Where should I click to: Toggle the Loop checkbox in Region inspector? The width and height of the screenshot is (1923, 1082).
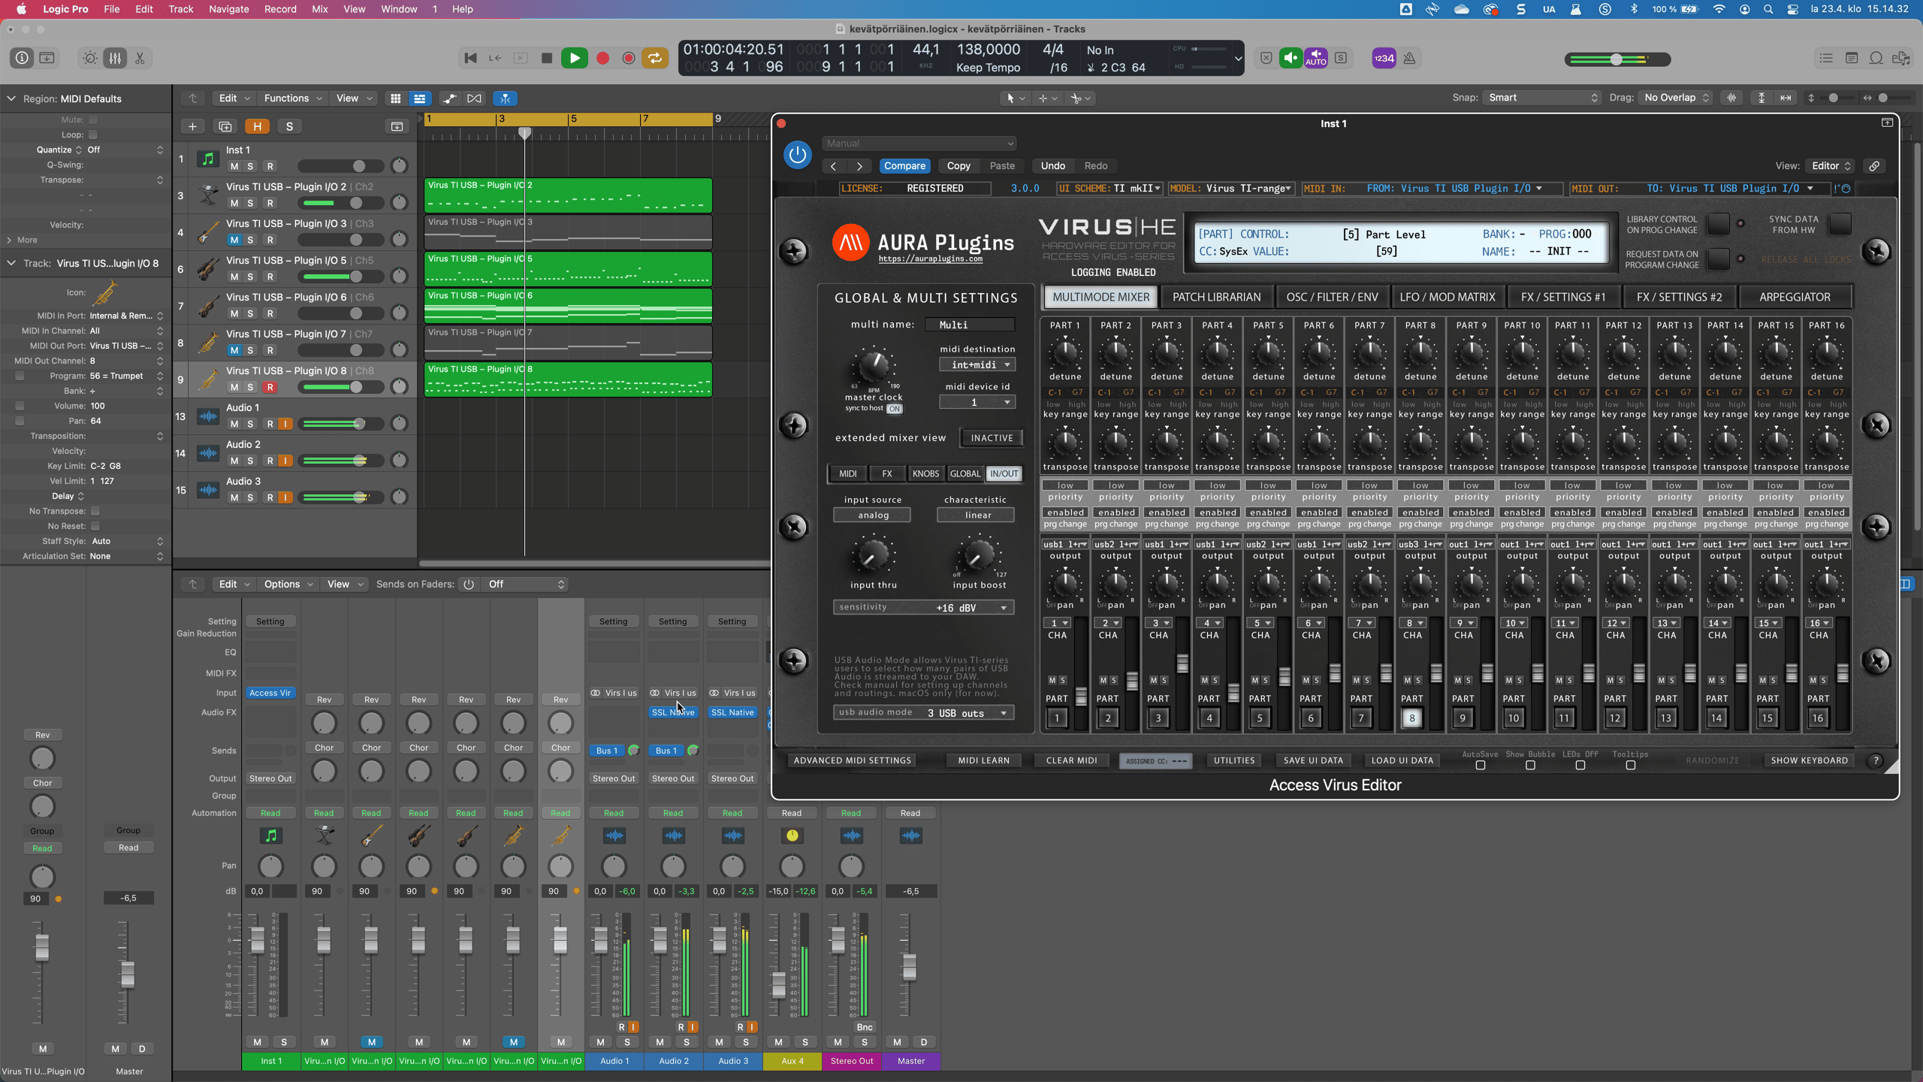coord(93,134)
